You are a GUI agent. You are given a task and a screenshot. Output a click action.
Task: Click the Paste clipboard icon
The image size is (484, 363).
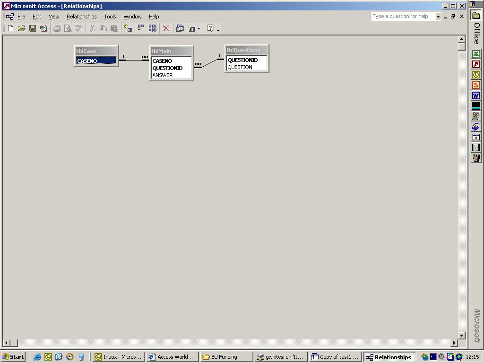pyautogui.click(x=114, y=28)
